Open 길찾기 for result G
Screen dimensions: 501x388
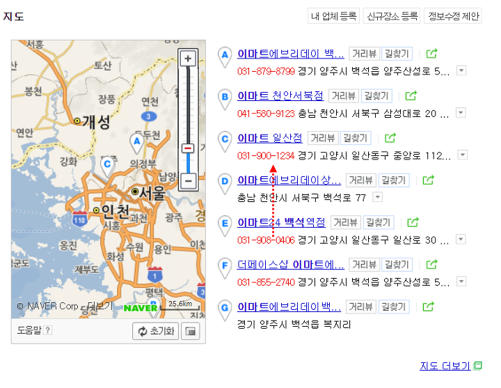[x=394, y=306]
